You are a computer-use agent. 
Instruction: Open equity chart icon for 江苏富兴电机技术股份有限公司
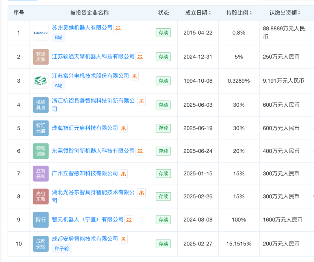click(x=135, y=76)
